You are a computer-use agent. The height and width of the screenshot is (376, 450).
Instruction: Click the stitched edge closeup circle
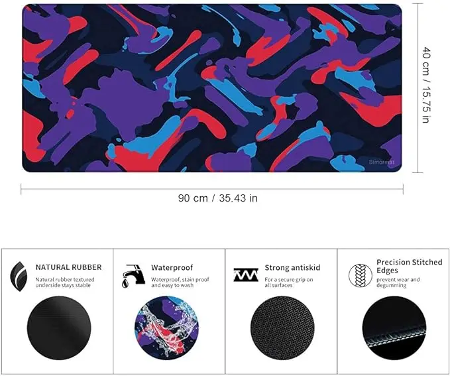394,328
